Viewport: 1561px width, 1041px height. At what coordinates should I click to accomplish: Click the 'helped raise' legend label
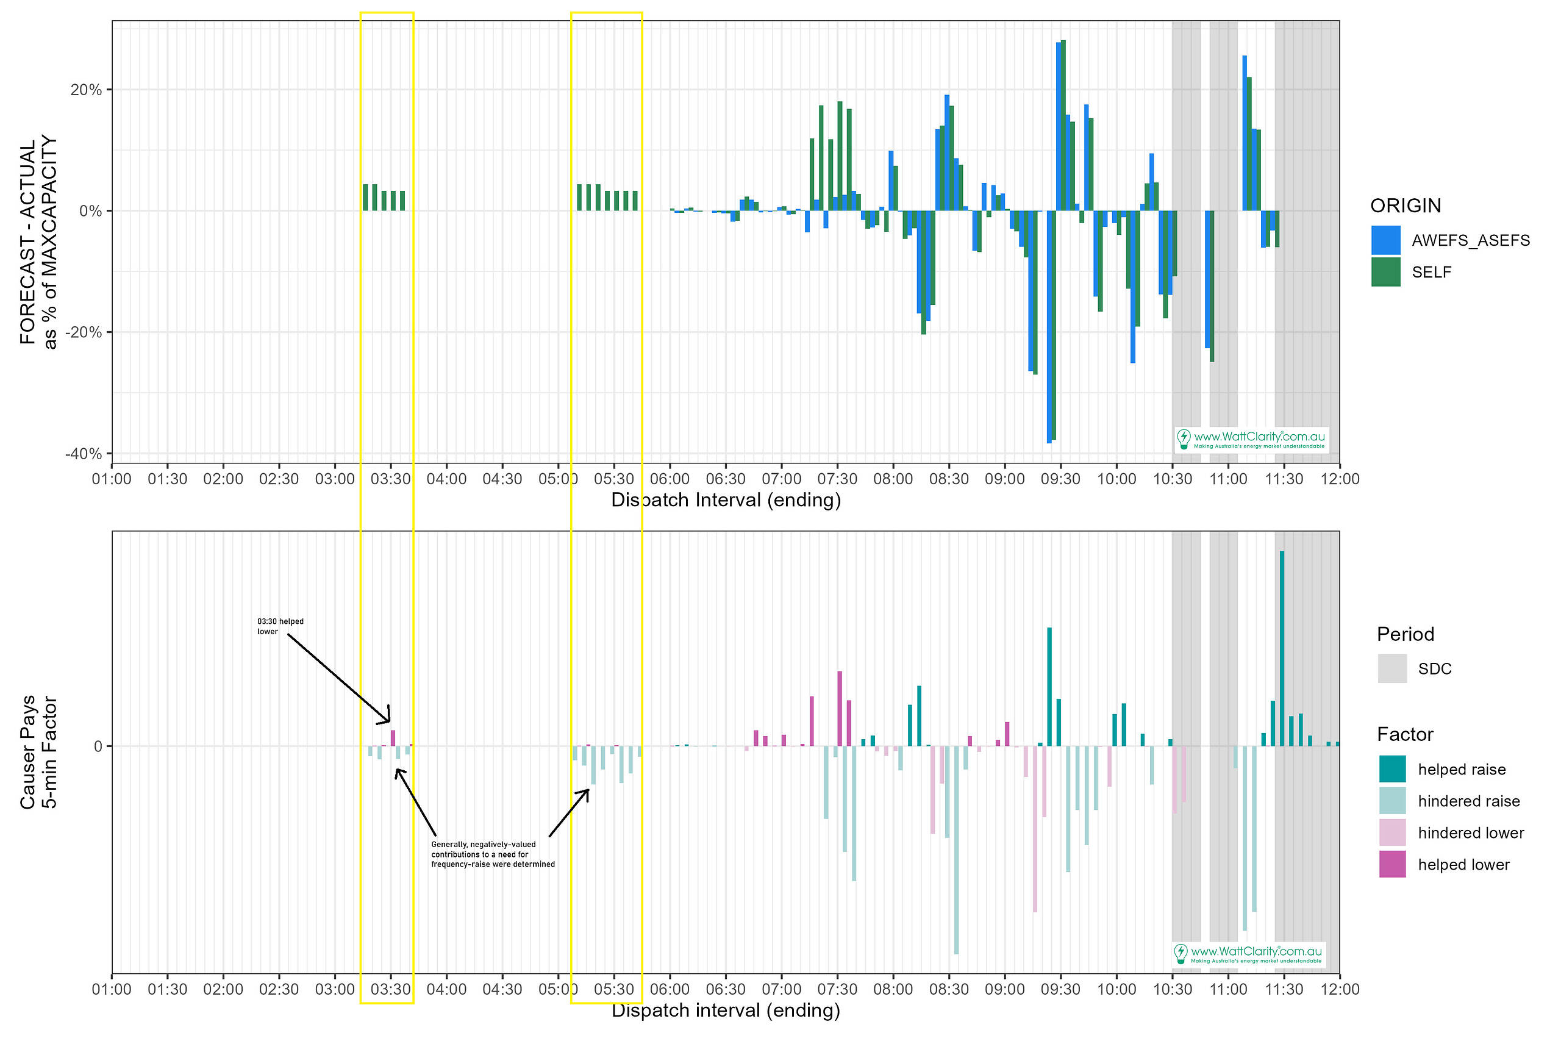click(x=1462, y=770)
